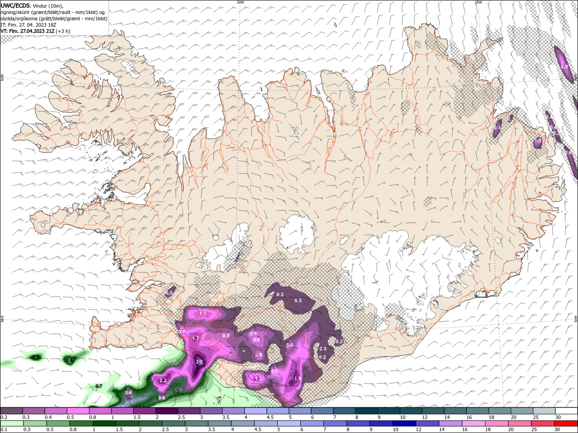This screenshot has height=433, width=578.
Task: Select the top-row dark teal swatch labeled 9
Action: tap(389, 411)
